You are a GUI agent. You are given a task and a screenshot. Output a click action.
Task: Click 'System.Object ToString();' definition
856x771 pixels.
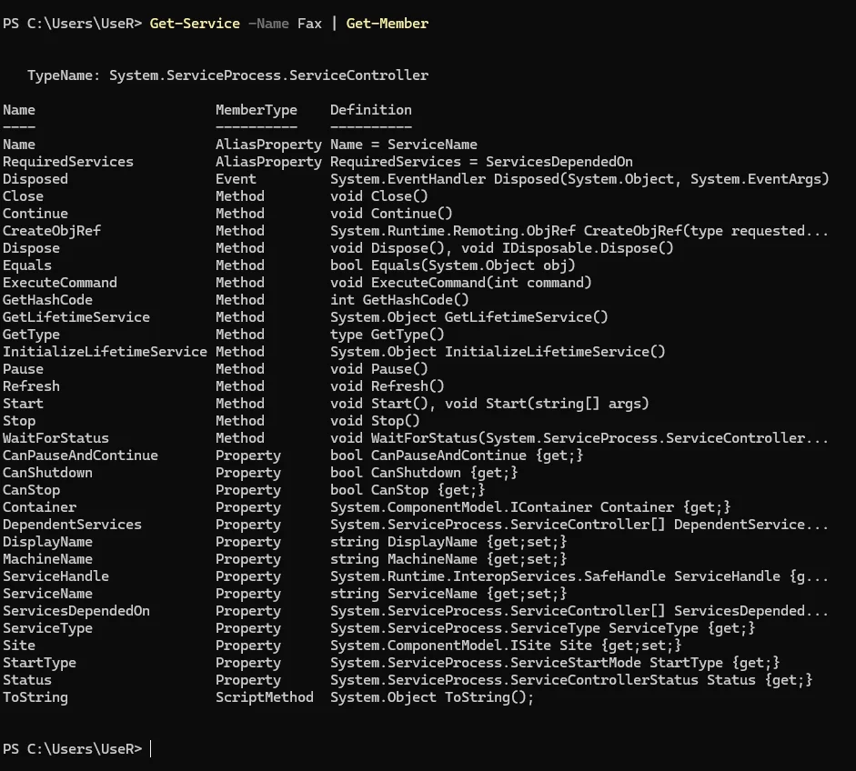click(x=432, y=697)
